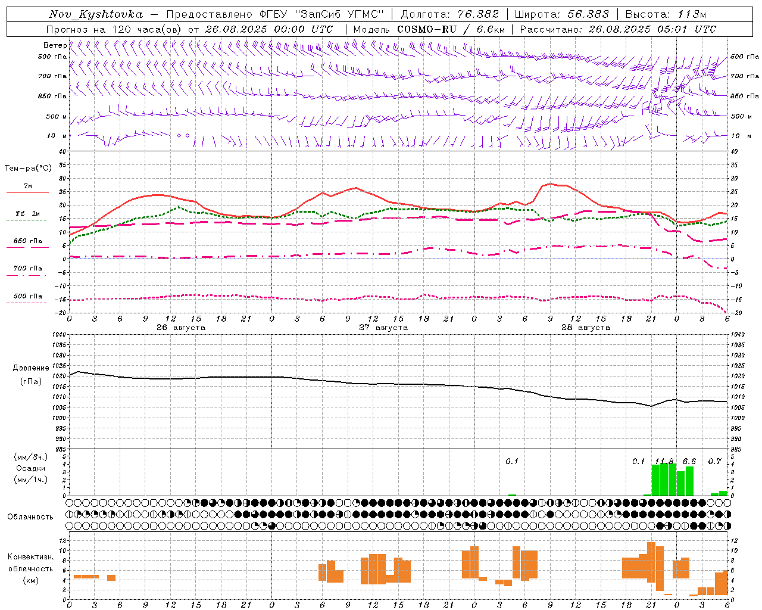The image size is (762, 610).
Task: Click the 'Конвективн.' convective cloud label
Action: tap(31, 557)
